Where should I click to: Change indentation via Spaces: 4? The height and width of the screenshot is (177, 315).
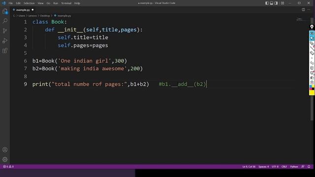(x=264, y=167)
